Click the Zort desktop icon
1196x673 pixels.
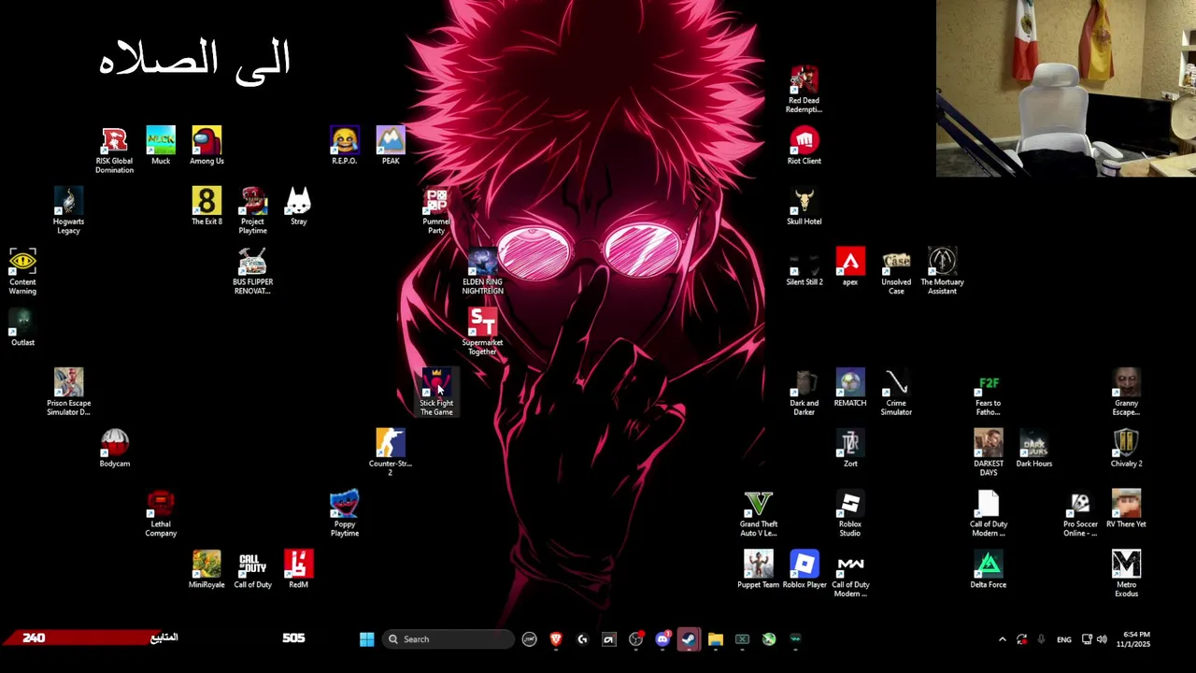850,449
